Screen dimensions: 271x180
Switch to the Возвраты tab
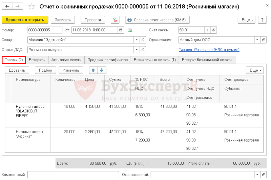[x=37, y=60]
